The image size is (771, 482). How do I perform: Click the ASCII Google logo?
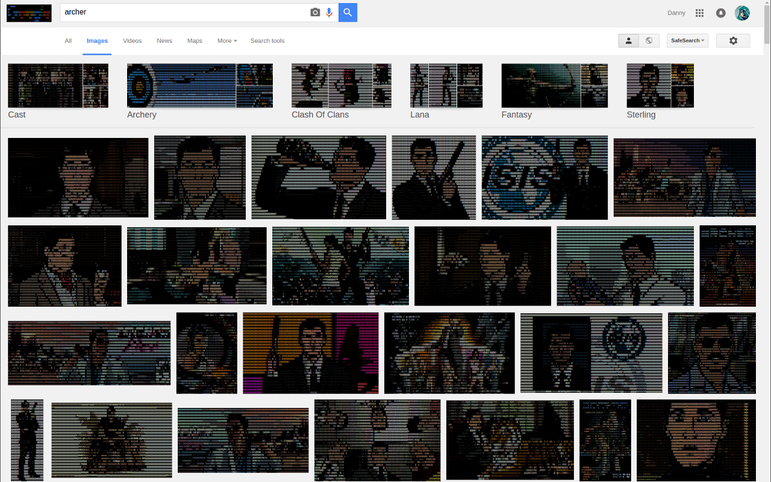pos(29,13)
